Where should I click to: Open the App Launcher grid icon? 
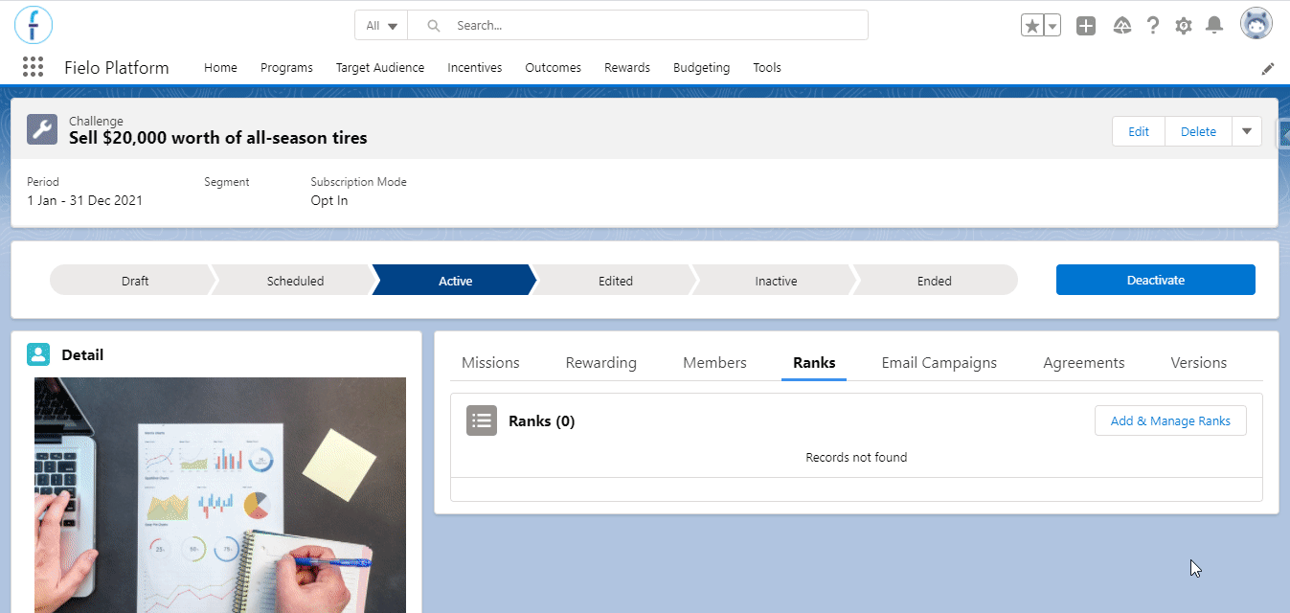[34, 67]
